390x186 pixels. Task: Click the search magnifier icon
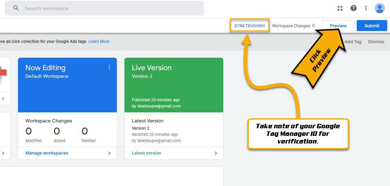pos(16,8)
